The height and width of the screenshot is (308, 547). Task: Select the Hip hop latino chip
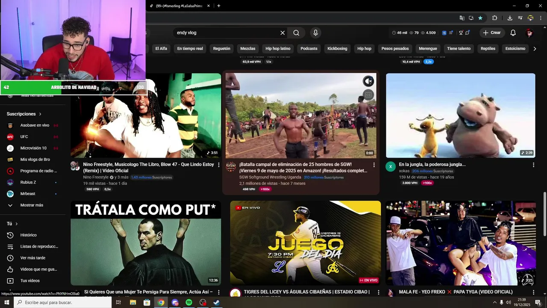278,49
